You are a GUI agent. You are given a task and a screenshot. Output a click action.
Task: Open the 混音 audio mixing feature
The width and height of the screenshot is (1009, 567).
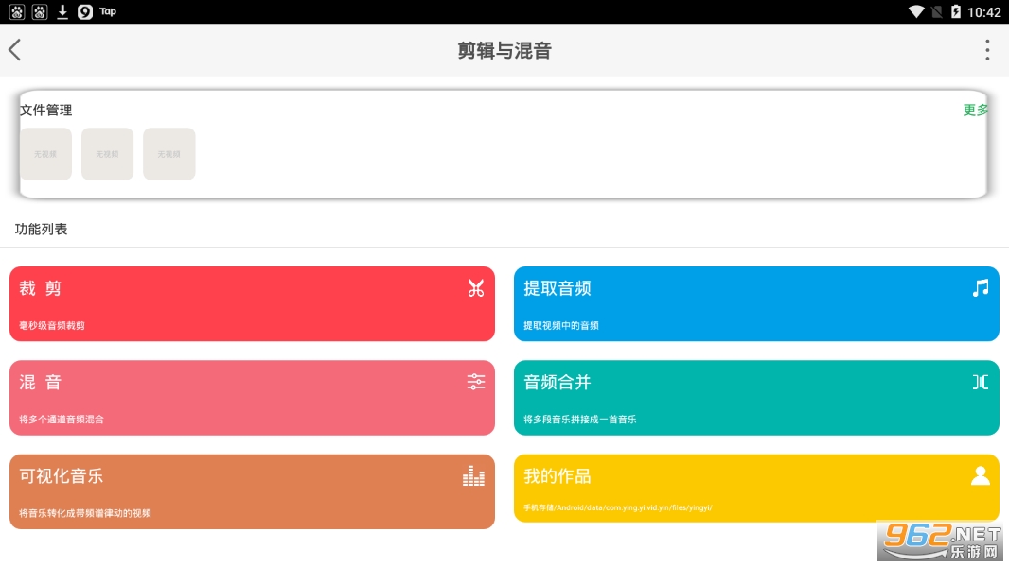[252, 397]
